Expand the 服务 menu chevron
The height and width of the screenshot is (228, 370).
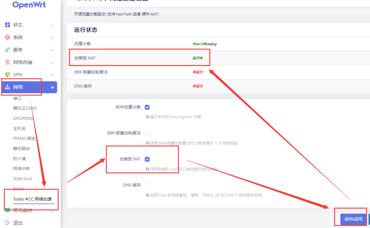(52, 50)
